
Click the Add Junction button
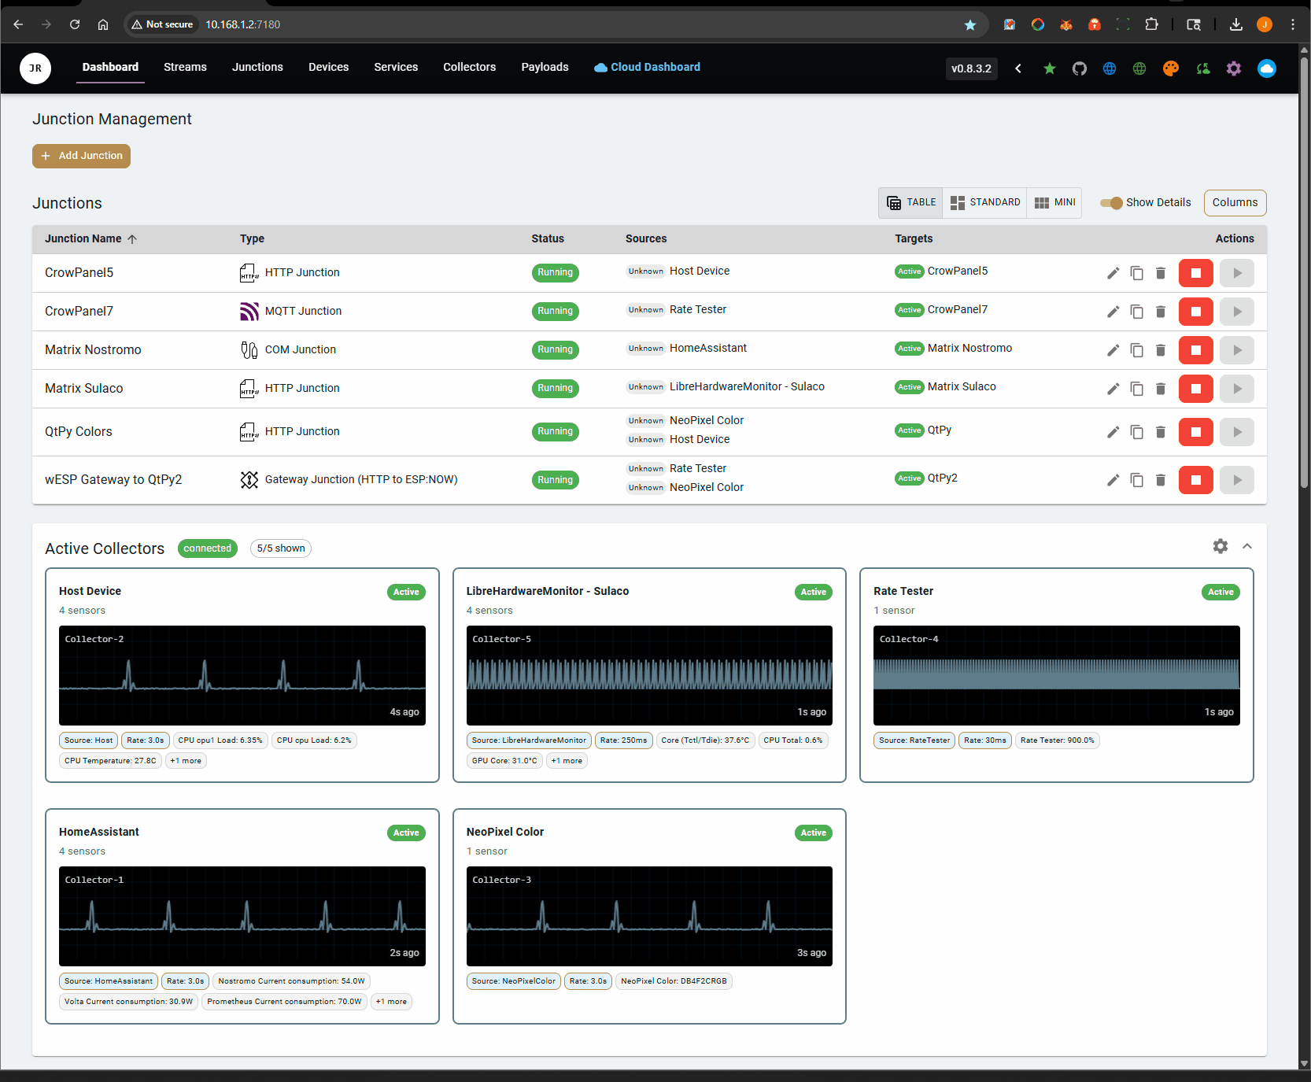point(81,156)
